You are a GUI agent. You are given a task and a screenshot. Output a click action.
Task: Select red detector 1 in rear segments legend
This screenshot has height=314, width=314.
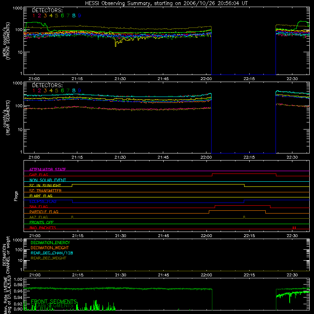coord(34,91)
